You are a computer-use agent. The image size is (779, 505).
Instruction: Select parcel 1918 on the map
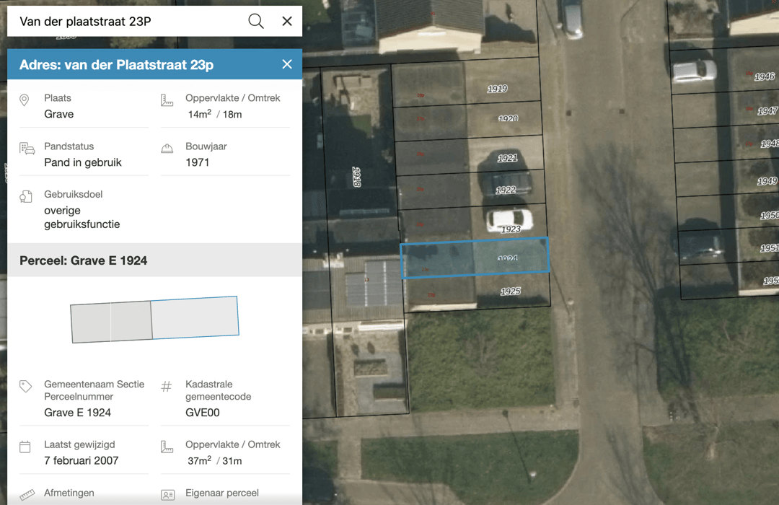[356, 177]
